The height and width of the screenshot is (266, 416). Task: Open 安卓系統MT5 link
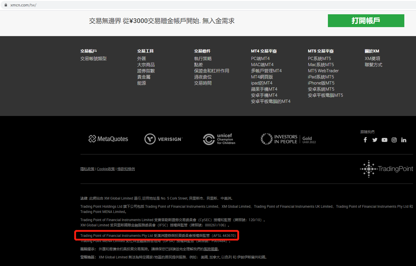[x=321, y=89]
